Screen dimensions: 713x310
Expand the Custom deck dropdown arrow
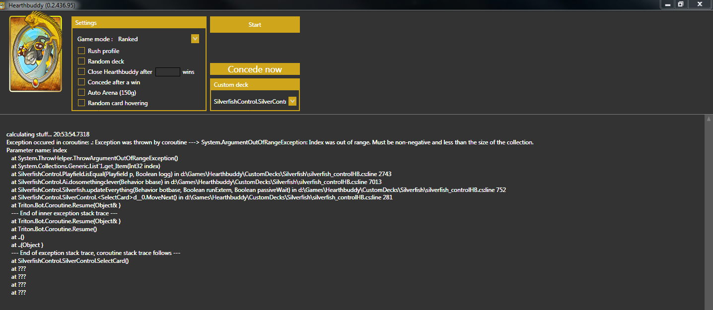coord(292,101)
